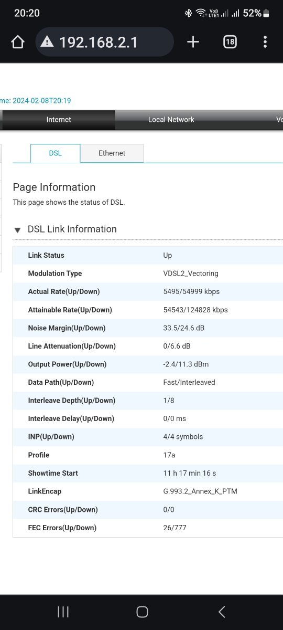Switch to the Ethernet tab
Viewport: 283px width, 630px height.
[112, 153]
